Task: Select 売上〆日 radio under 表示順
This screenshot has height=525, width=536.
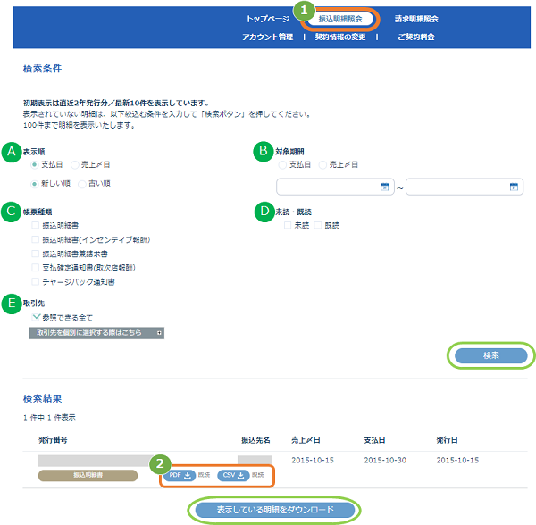Action: click(74, 165)
